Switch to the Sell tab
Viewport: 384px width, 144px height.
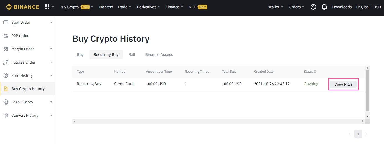coord(132,54)
